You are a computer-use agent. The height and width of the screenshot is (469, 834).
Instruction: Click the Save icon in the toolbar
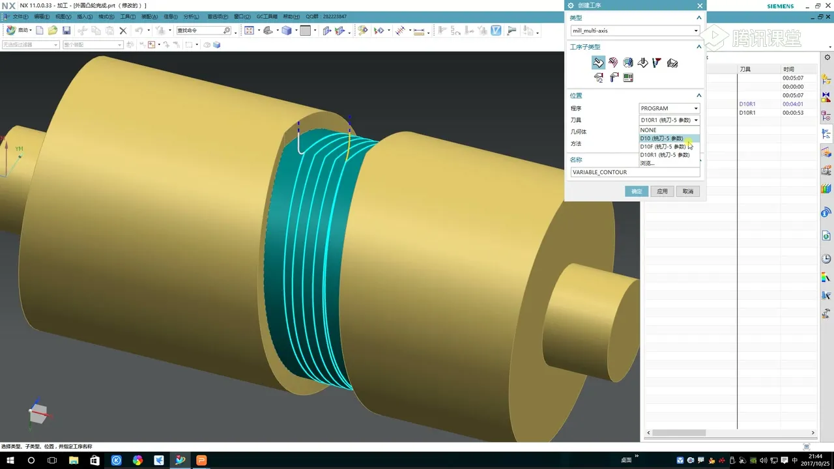pos(66,31)
